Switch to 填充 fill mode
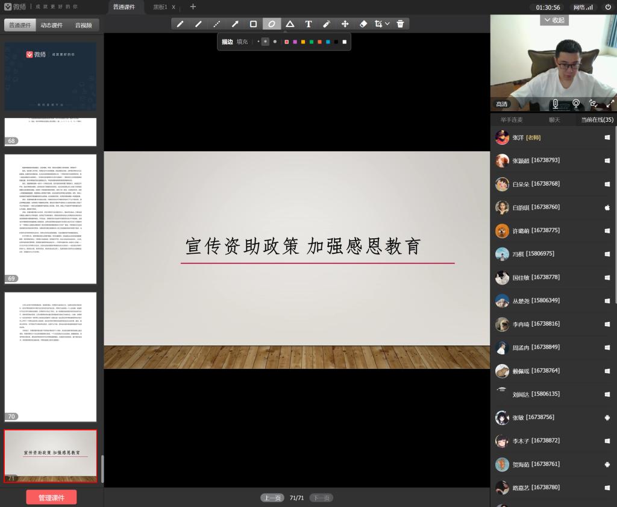617x507 pixels. [242, 42]
